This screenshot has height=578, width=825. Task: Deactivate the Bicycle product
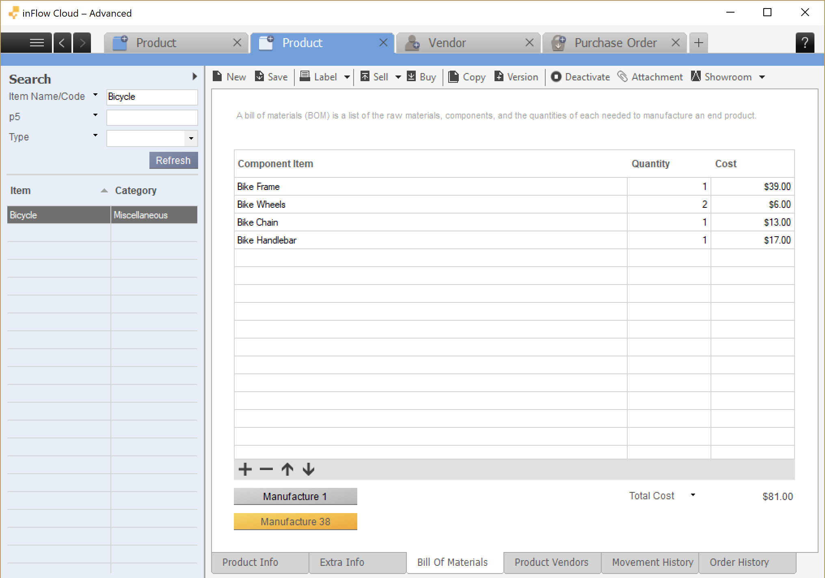pos(556,77)
